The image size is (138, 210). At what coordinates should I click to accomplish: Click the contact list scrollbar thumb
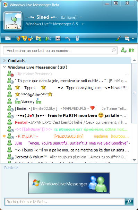tap(134, 93)
